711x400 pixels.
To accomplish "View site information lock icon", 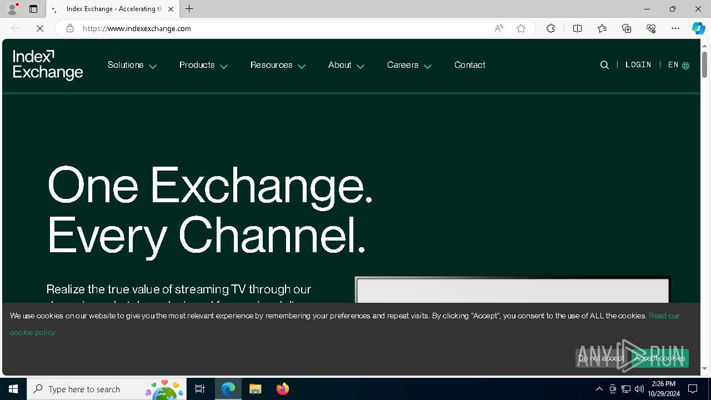I will pos(70,28).
